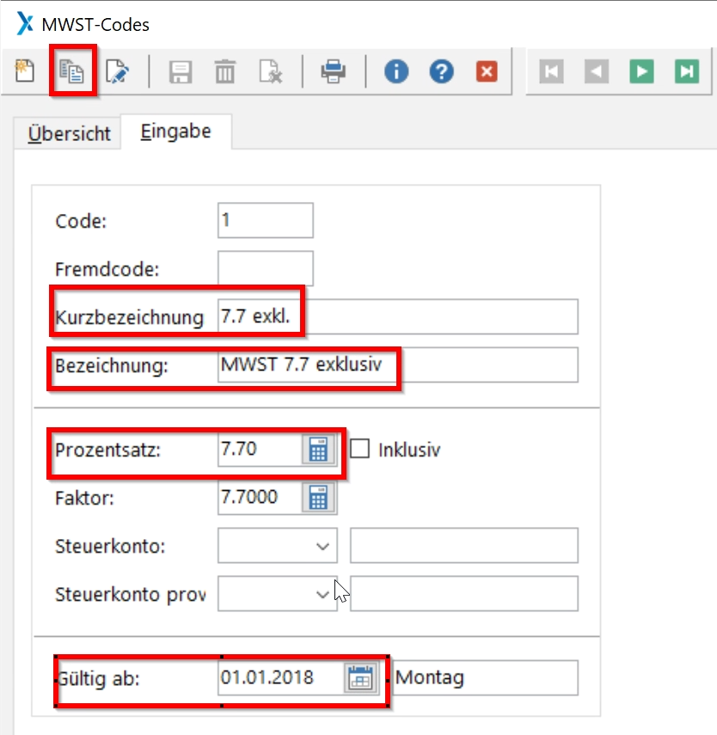Click the Delete trash can icon
This screenshot has height=735, width=717.
coord(225,71)
